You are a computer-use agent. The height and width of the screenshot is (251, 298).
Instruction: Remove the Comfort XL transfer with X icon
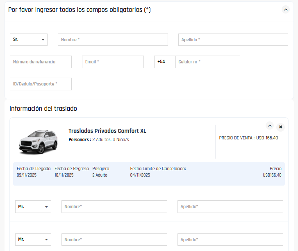pos(280,127)
